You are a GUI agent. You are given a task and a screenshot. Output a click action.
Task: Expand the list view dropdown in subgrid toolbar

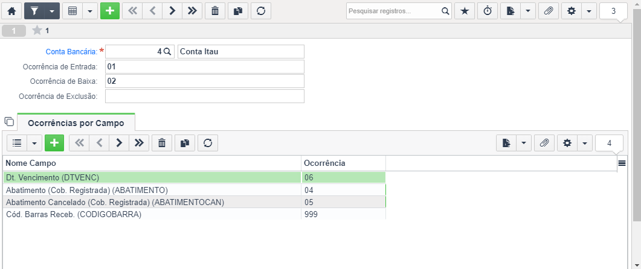click(x=34, y=143)
